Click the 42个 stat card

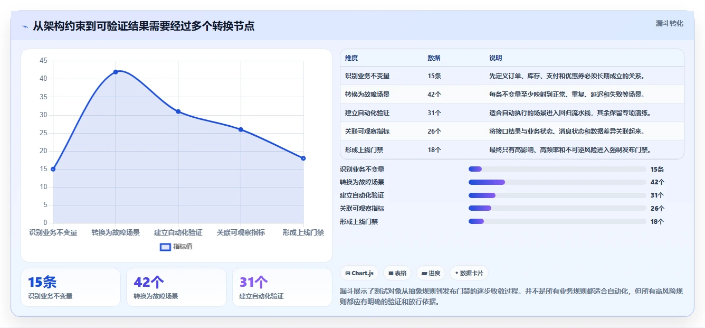point(176,287)
